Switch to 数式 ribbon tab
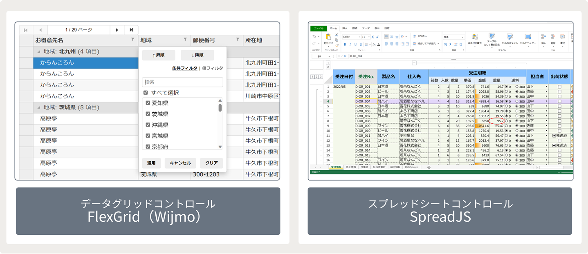Viewport: 588px width, 254px height. click(355, 28)
